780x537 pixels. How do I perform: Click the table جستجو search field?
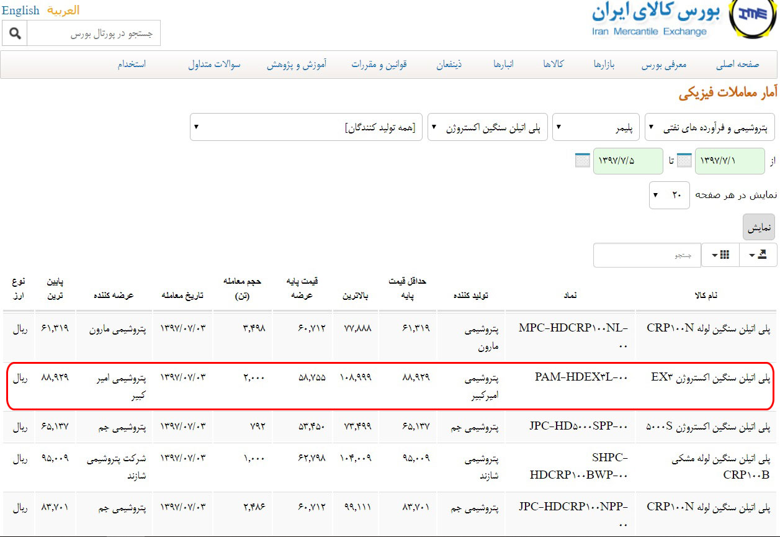(647, 255)
